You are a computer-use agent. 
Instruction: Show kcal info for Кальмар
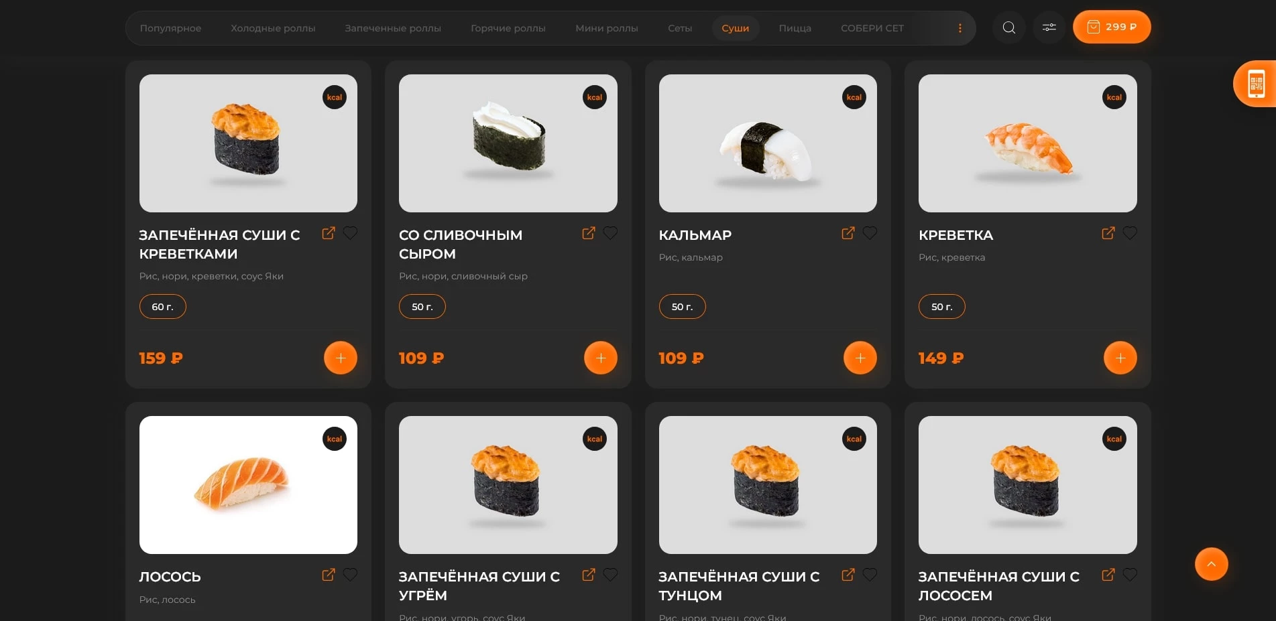coord(854,97)
